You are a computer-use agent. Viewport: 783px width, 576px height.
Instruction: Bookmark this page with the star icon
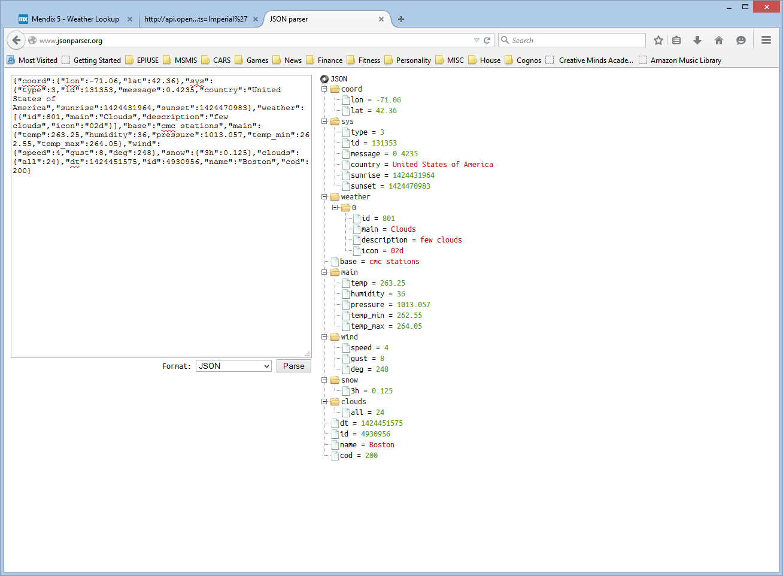[x=658, y=40]
